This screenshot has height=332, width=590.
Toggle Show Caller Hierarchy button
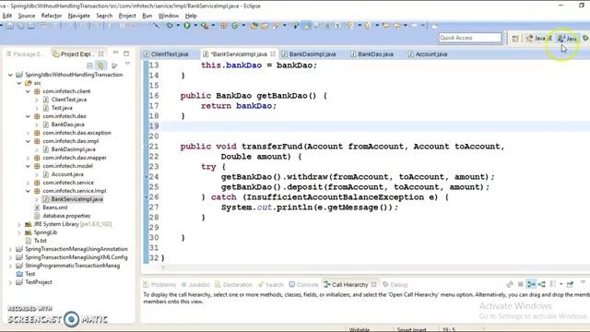531,284
